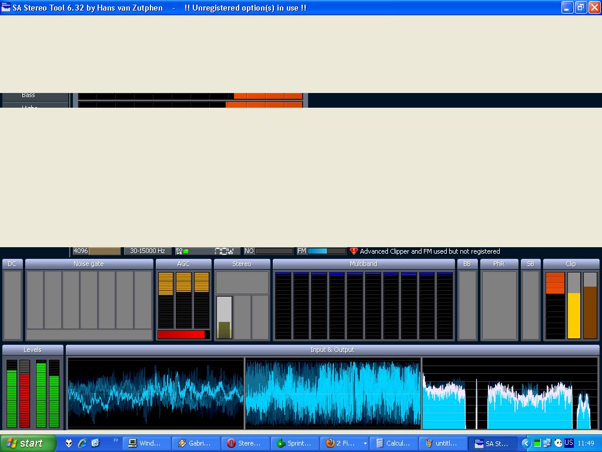Click the network connection tray icon
This screenshot has width=602, height=452.
click(x=547, y=443)
